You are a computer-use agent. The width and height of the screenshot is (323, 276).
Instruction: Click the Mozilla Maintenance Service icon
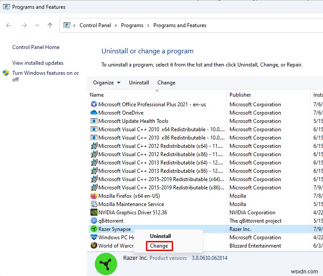(94, 204)
